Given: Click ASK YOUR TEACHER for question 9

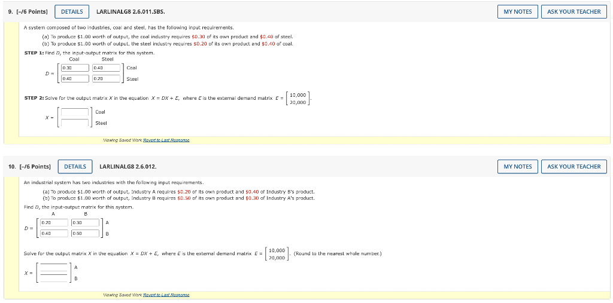Looking at the screenshot, I should [x=574, y=12].
